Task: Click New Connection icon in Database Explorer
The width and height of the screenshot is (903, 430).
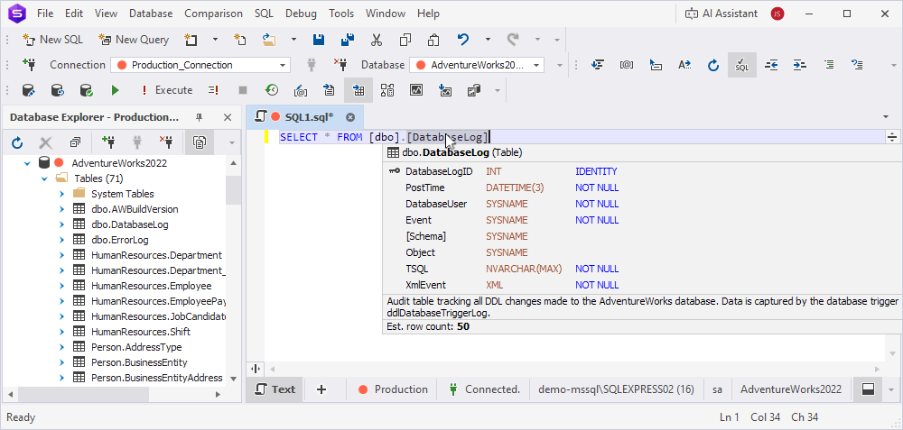Action: [108, 142]
